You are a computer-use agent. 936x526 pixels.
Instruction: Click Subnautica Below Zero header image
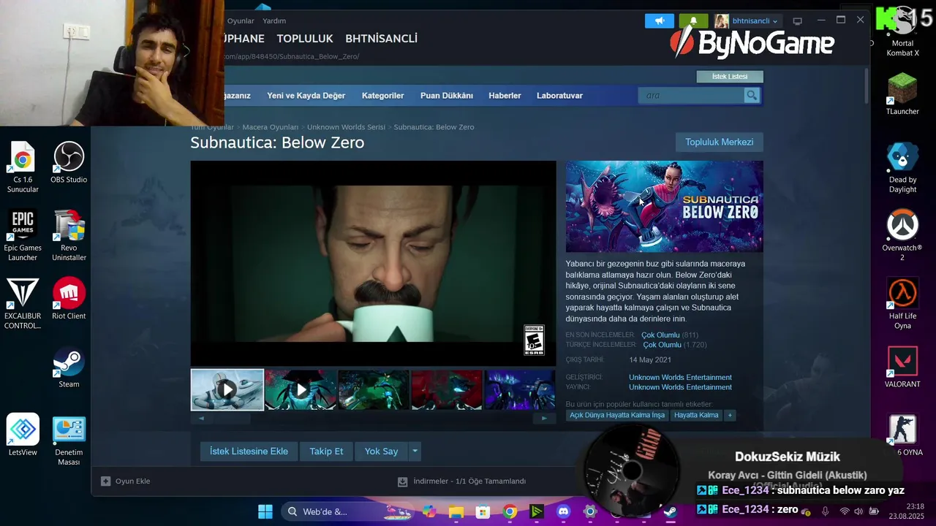tap(664, 207)
